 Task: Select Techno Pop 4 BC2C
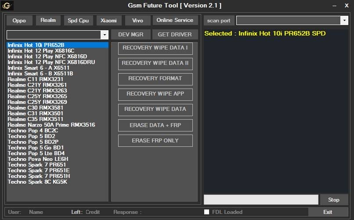coord(58,131)
